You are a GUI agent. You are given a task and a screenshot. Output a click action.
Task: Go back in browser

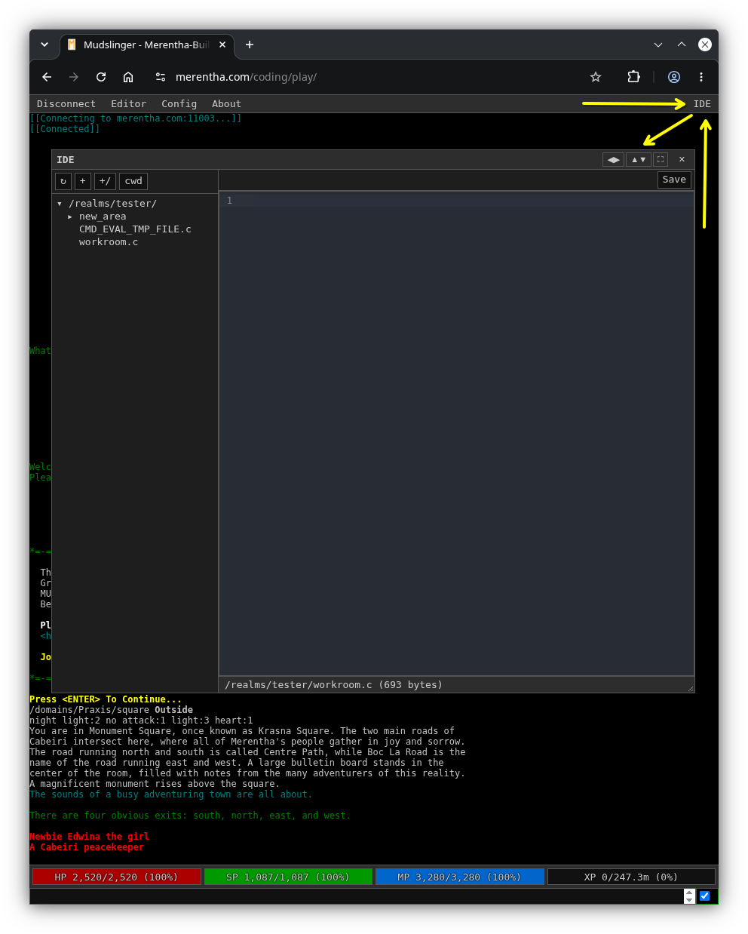tap(47, 77)
